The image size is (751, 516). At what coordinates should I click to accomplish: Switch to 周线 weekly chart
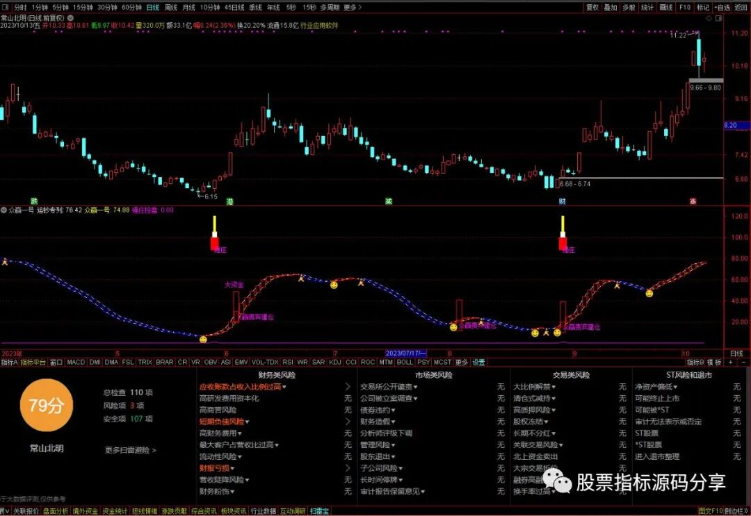(x=170, y=7)
